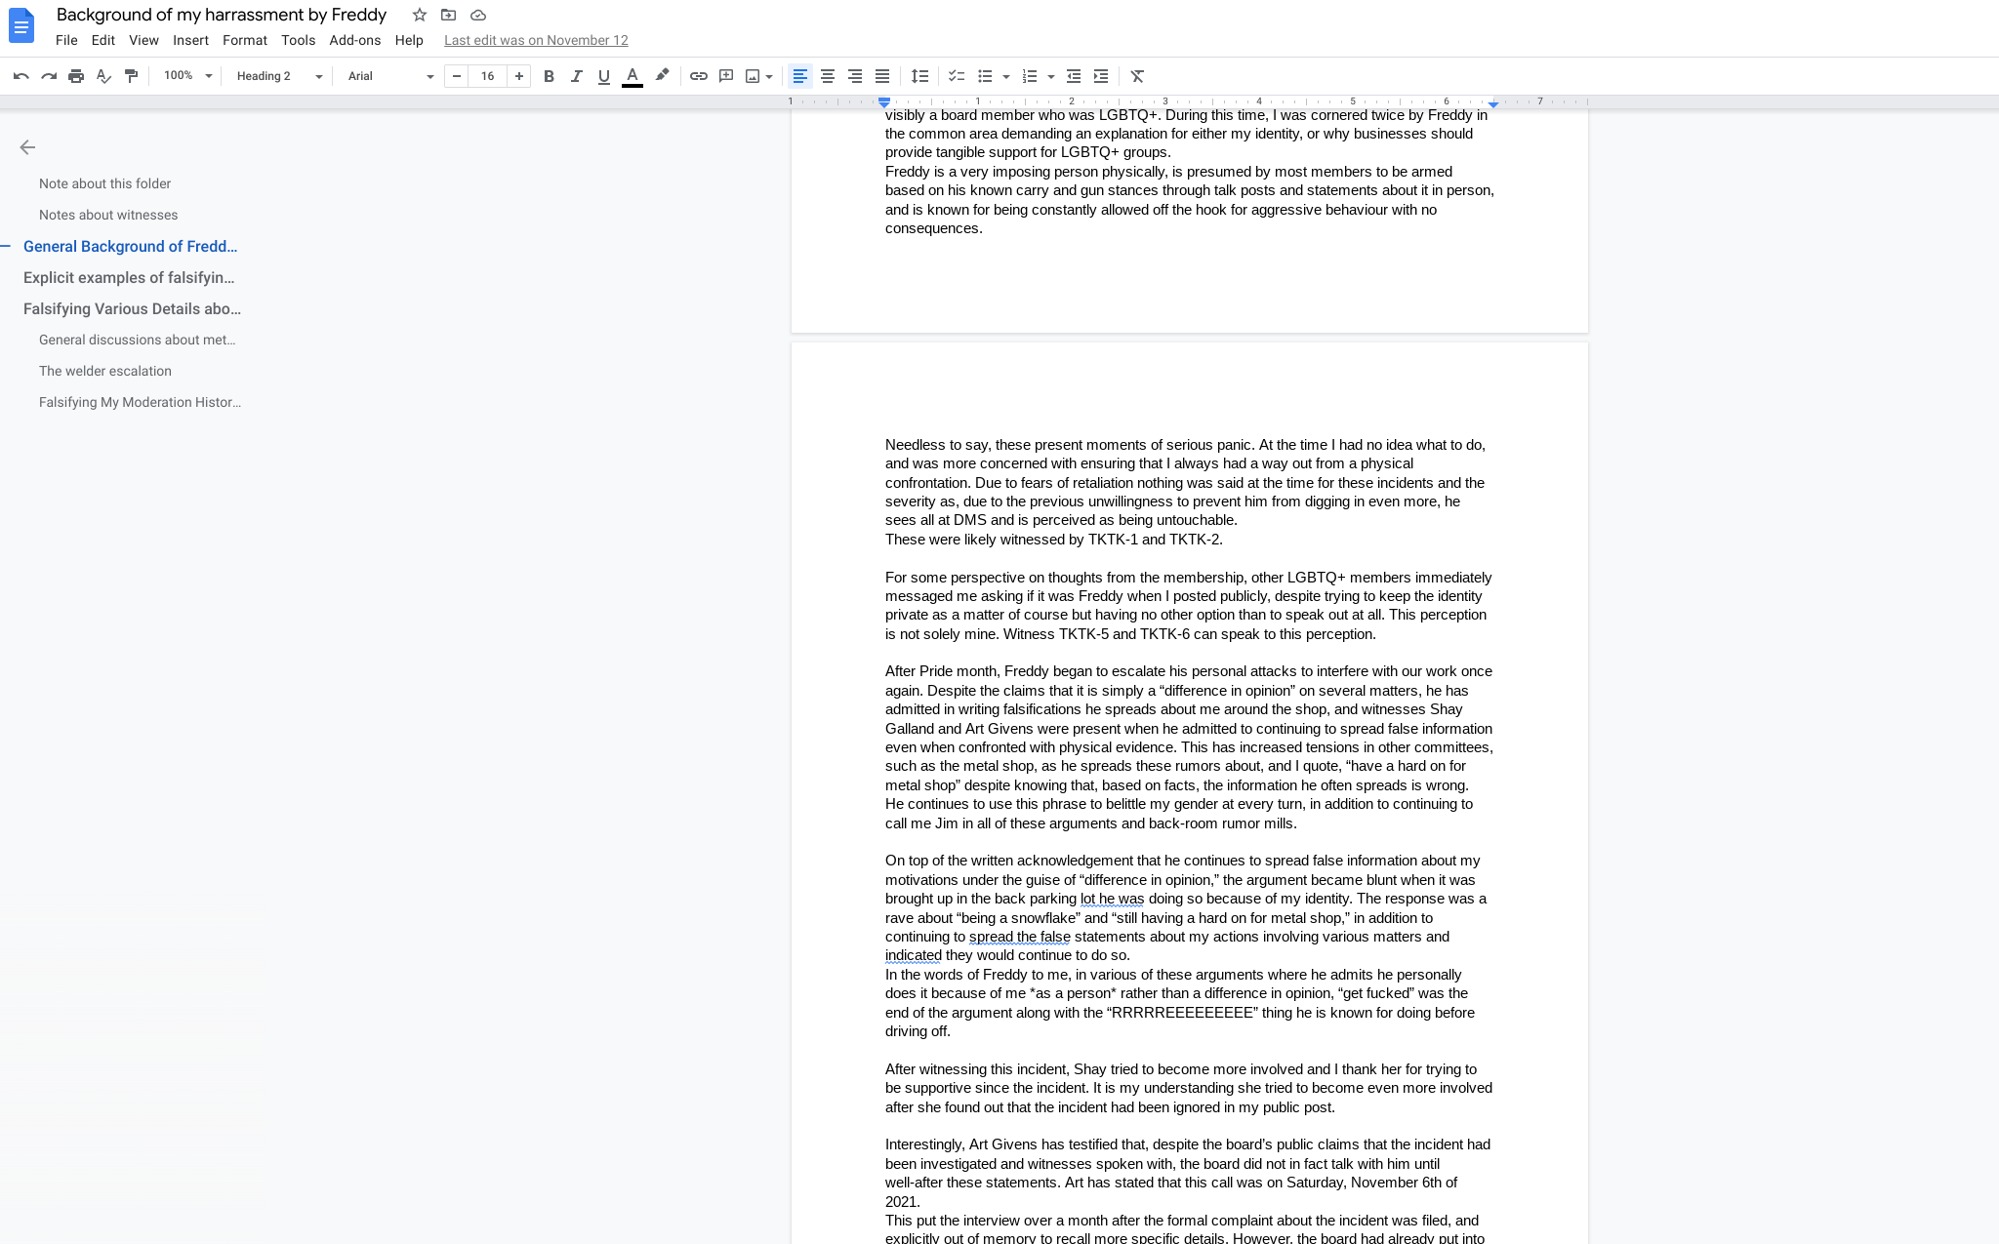Open the Add-ons menu
The image size is (1999, 1244).
click(354, 40)
